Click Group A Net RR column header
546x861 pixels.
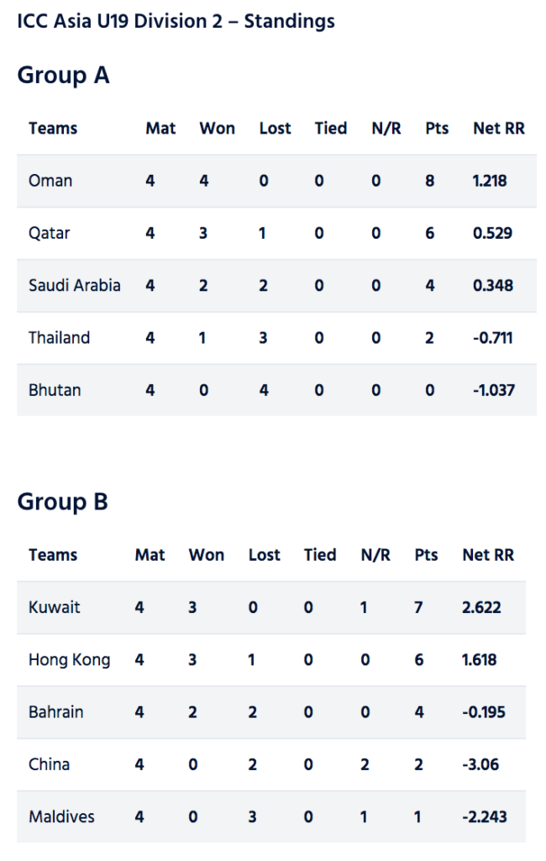pos(499,129)
